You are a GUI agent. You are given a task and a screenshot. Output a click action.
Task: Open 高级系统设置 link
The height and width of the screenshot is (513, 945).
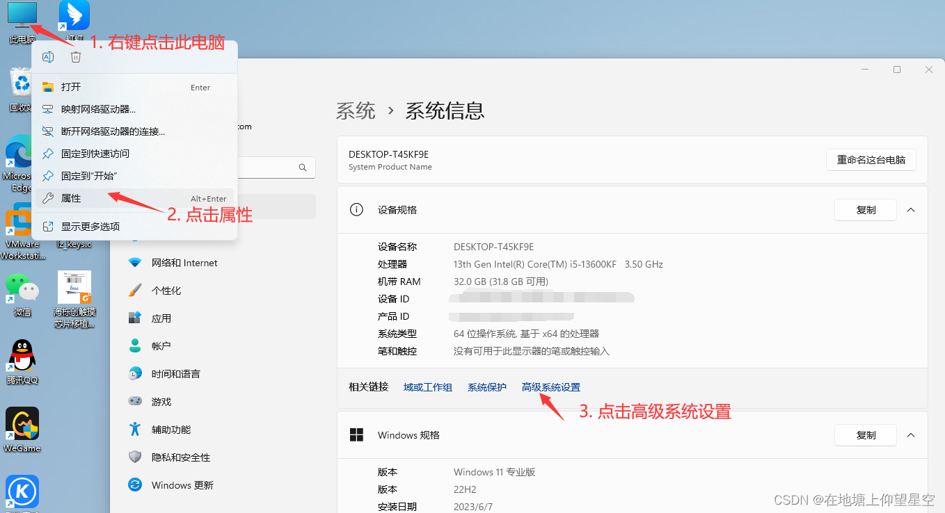click(550, 386)
